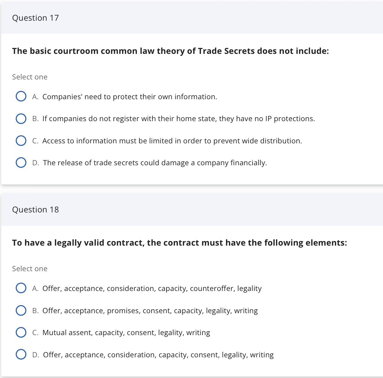
Task: Tick the radio button for 'Mutual assent' option
Action: coord(21,332)
